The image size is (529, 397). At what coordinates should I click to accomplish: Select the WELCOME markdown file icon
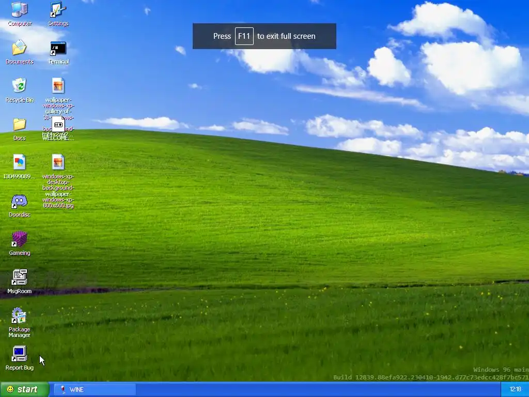(x=58, y=125)
